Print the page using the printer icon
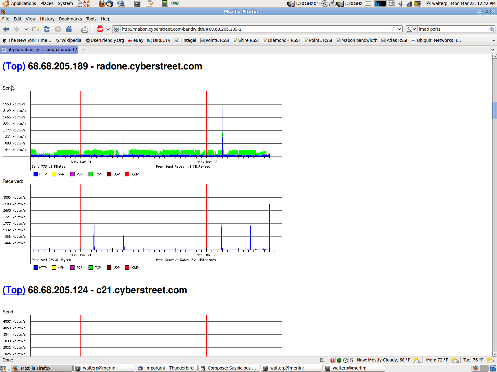The image size is (497, 372). click(x=84, y=29)
